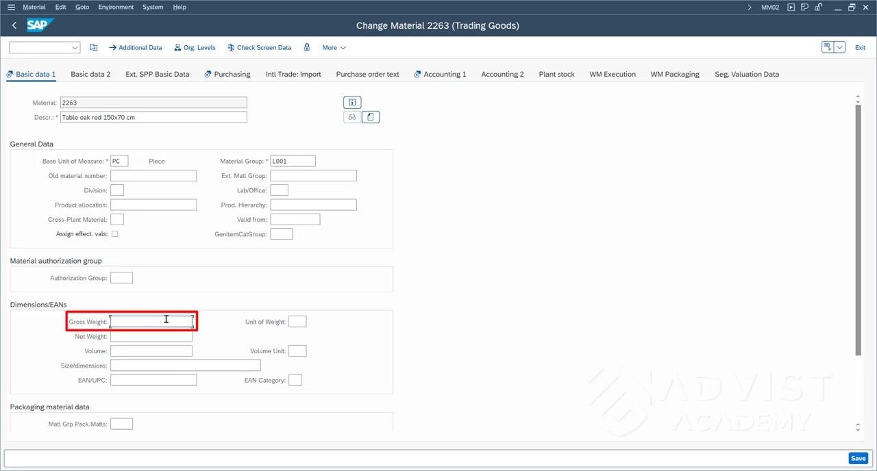The width and height of the screenshot is (877, 471).
Task: Run Check Screen Data
Action: [260, 48]
